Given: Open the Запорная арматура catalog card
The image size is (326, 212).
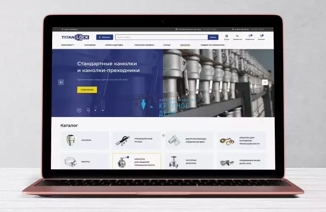Looking at the screenshot, I should point(189,162).
